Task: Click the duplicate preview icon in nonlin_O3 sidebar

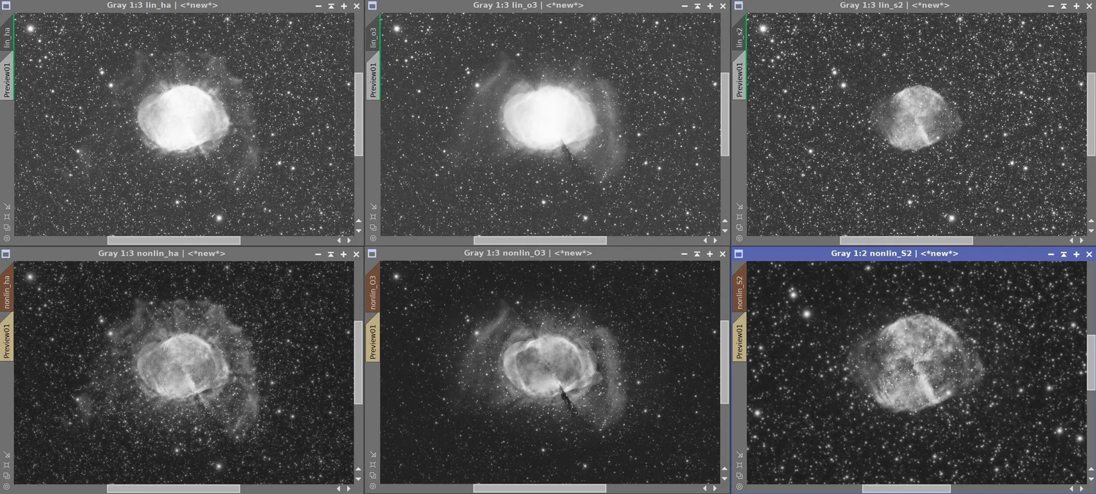Action: 373,476
